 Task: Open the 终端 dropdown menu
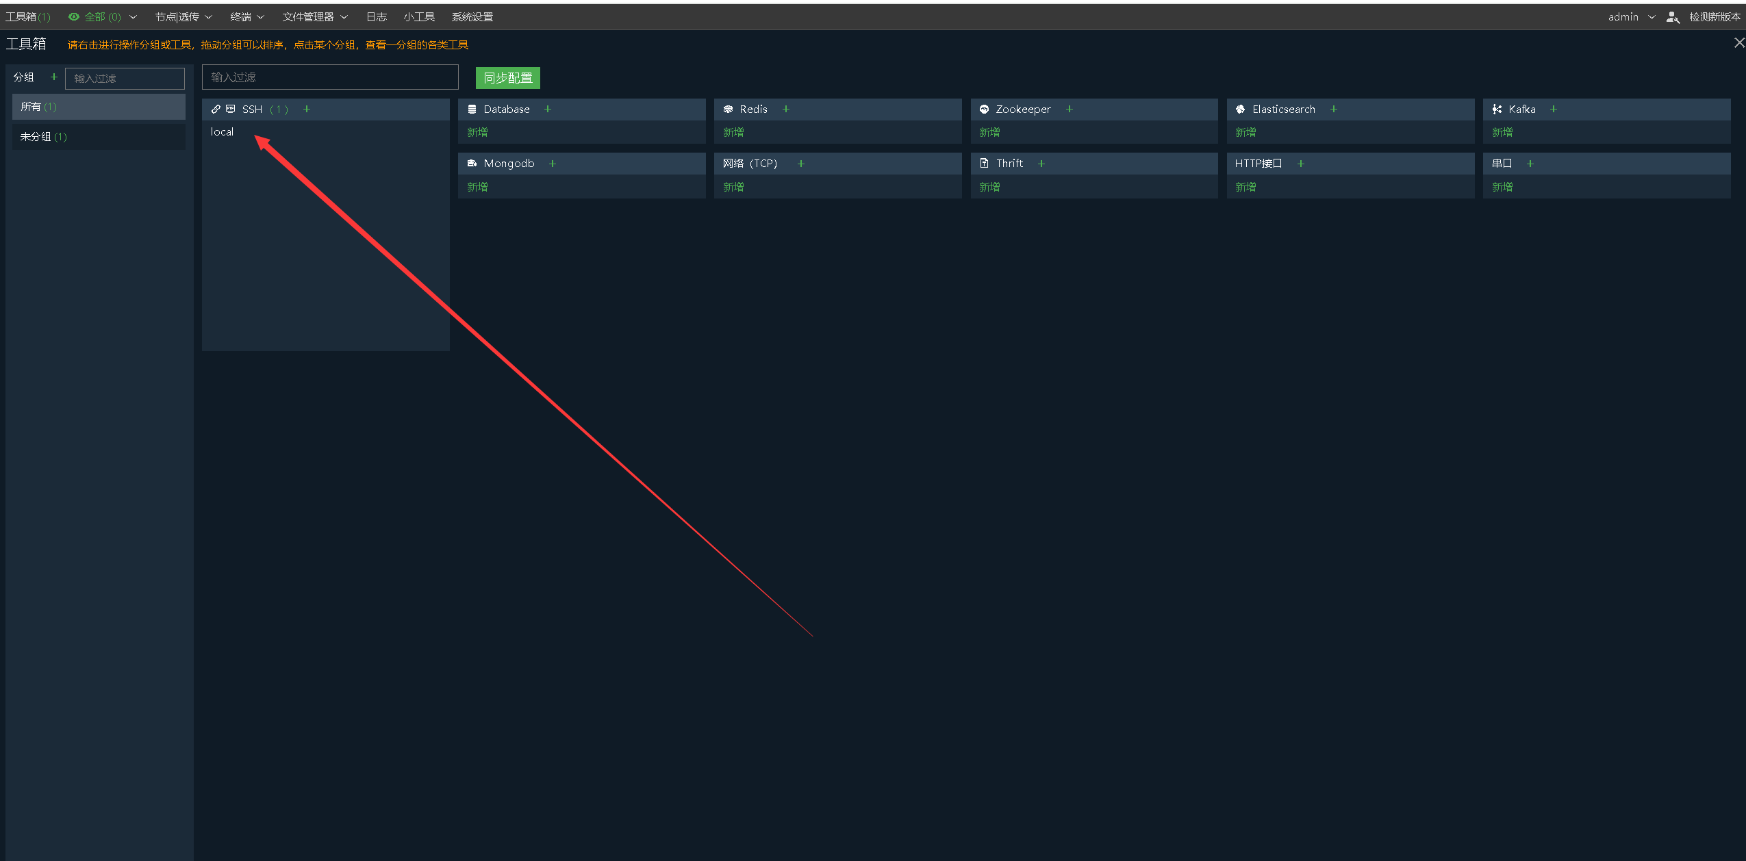(x=246, y=17)
